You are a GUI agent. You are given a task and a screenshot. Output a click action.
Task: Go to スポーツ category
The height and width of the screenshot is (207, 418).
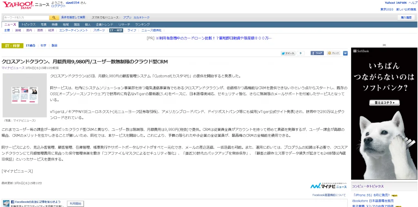[x=99, y=30]
